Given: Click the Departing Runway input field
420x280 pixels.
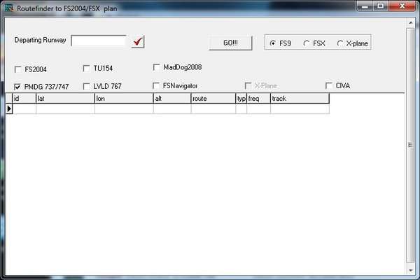Looking at the screenshot, I should tap(99, 41).
